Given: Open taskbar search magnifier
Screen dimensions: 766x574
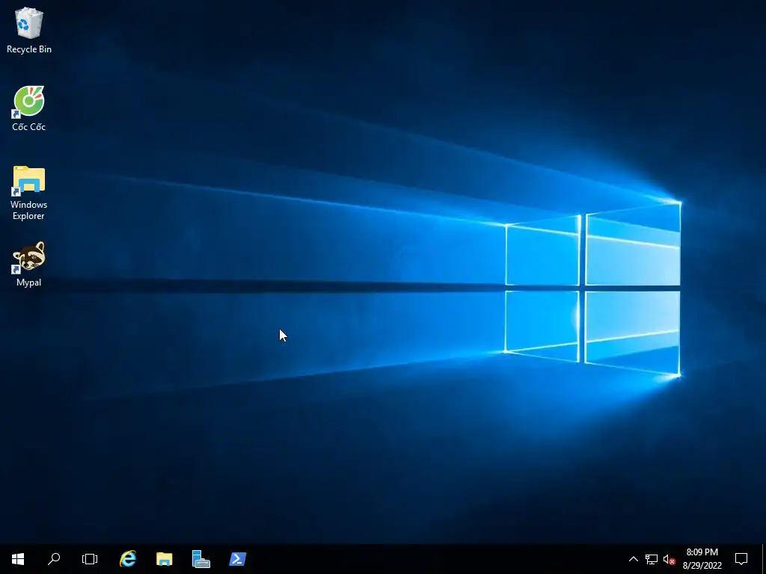Looking at the screenshot, I should click(54, 559).
